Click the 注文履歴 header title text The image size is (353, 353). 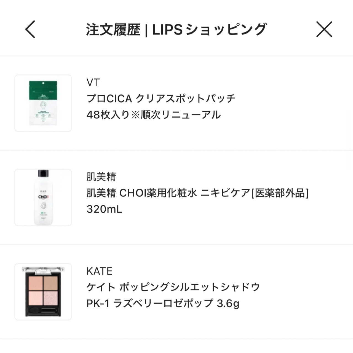click(113, 30)
